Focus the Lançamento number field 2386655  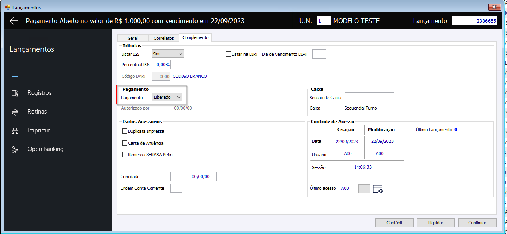pos(475,21)
